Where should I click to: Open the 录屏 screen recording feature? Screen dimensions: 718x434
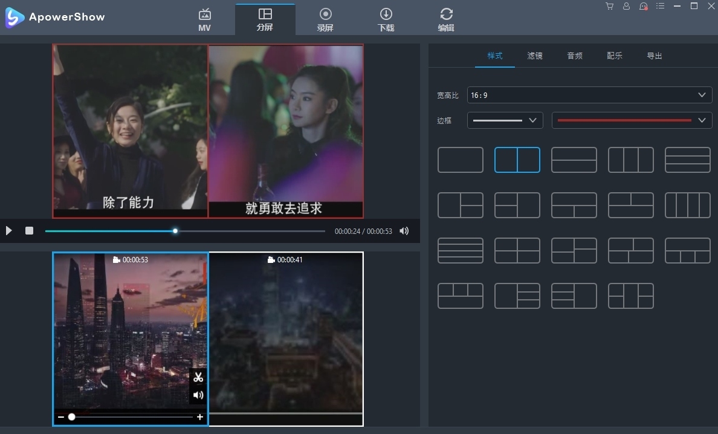click(325, 19)
